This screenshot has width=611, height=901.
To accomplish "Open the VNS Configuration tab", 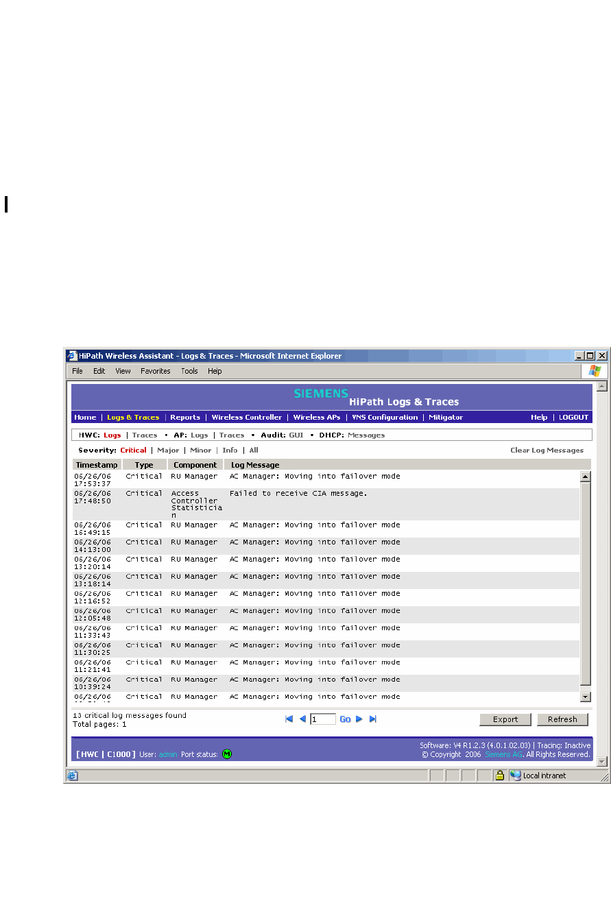I will (385, 417).
